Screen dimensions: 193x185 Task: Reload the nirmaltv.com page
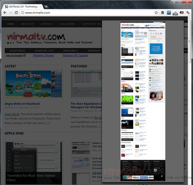(16, 12)
